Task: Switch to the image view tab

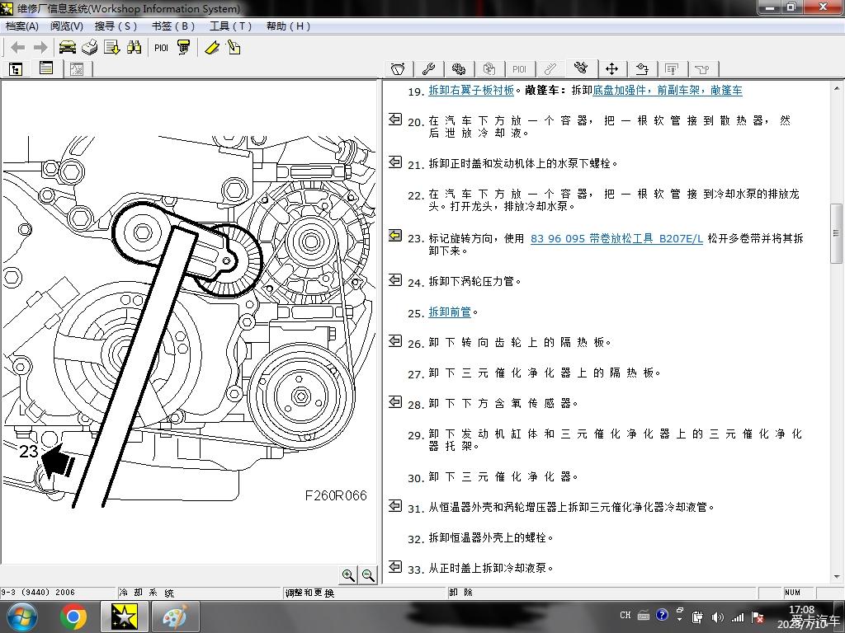Action: 77,69
